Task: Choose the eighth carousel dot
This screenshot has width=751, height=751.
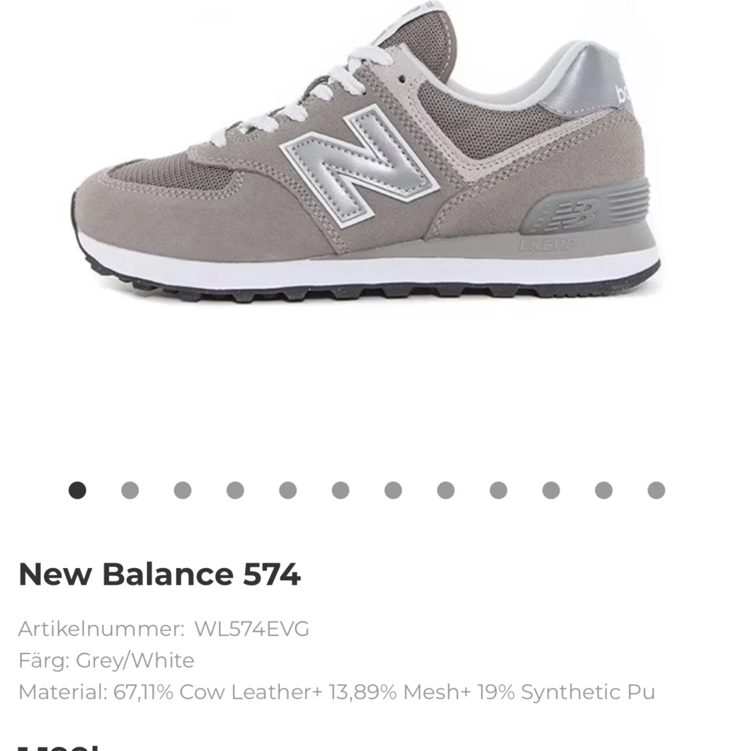Action: pyautogui.click(x=446, y=490)
